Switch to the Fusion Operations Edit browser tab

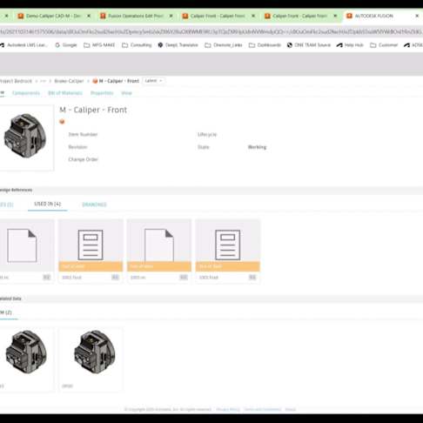point(136,16)
